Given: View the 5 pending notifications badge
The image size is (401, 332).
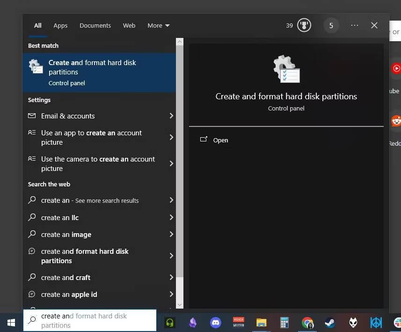Looking at the screenshot, I should tap(331, 25).
